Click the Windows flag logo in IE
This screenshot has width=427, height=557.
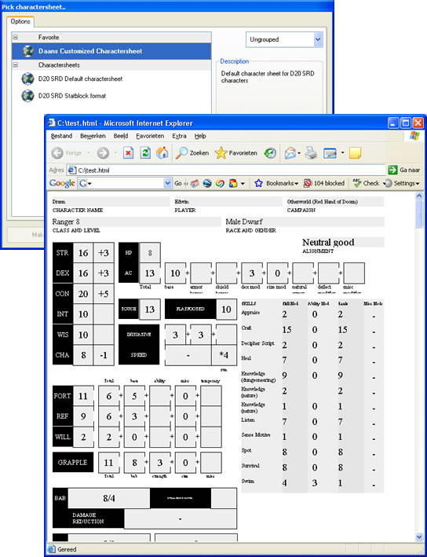(x=414, y=136)
